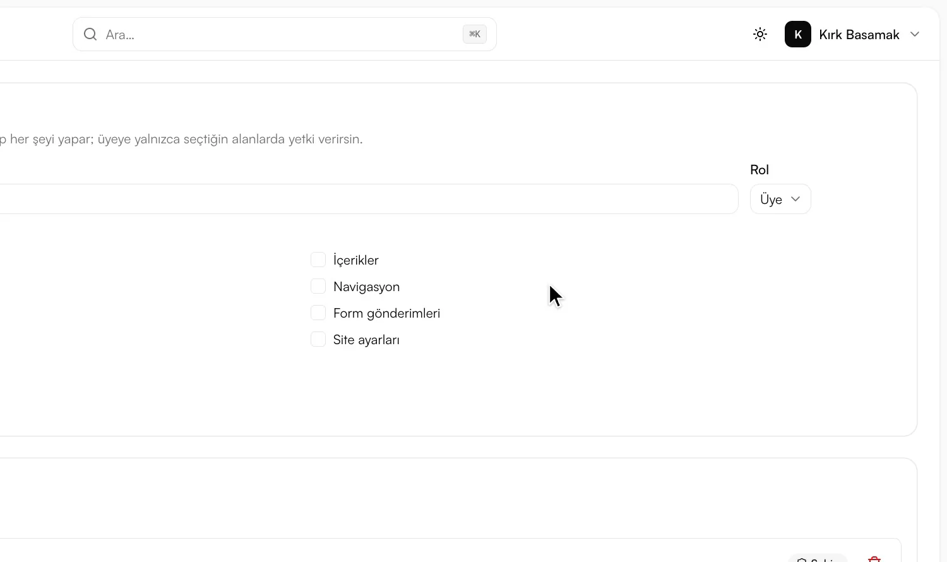Click the Navigasyon label text

[x=367, y=287]
